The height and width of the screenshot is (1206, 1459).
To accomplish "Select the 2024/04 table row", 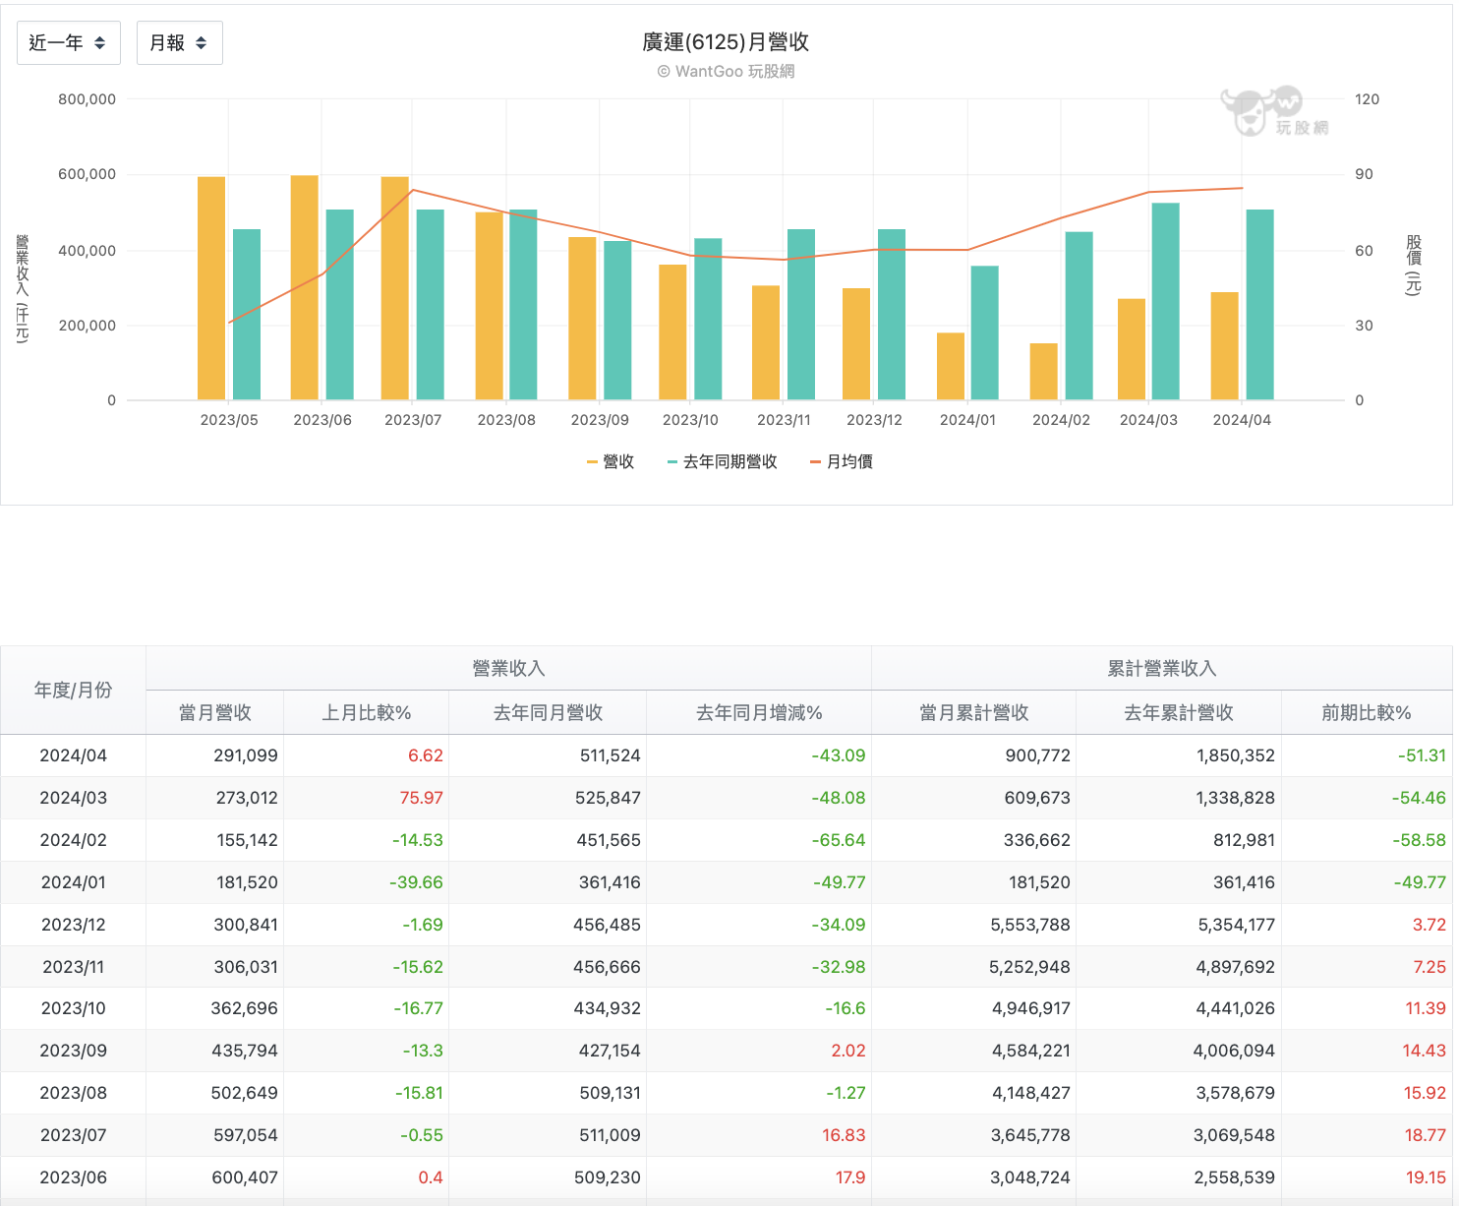I will [x=727, y=755].
